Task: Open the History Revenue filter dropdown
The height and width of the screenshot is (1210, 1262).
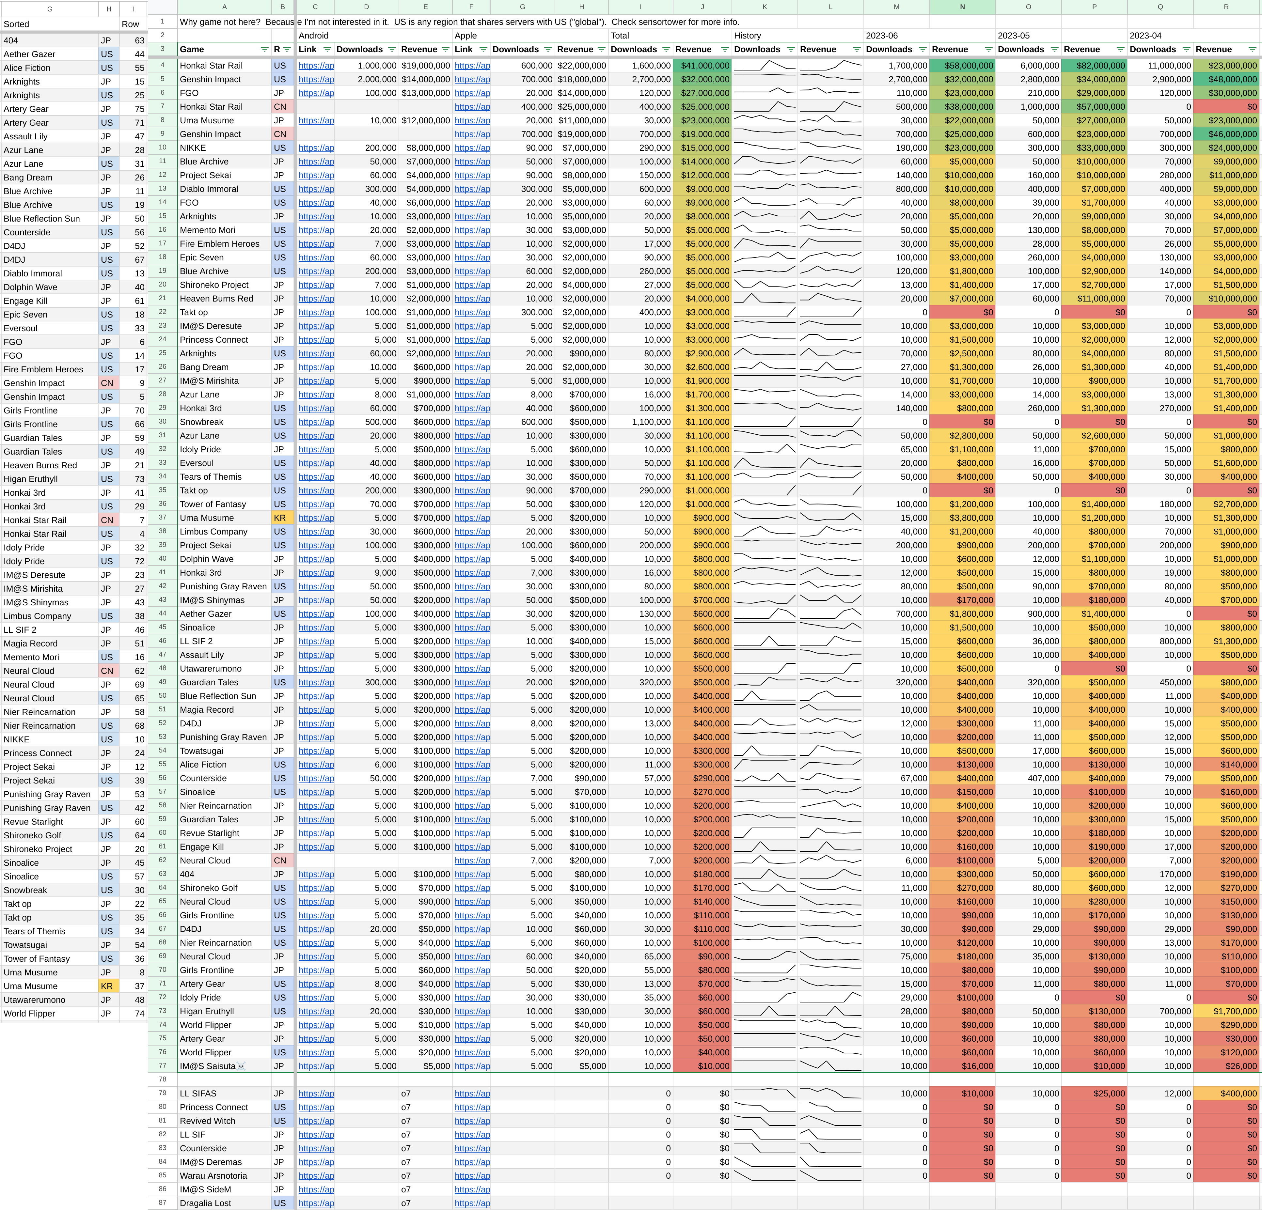Action: (x=856, y=50)
